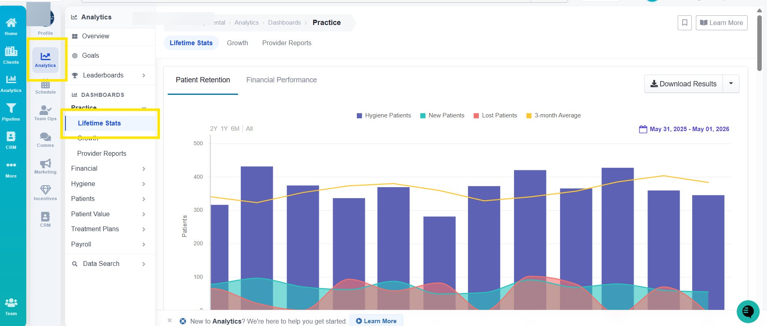The width and height of the screenshot is (767, 326).
Task: Toggle the Hygiene Patients legend series
Action: (384, 115)
